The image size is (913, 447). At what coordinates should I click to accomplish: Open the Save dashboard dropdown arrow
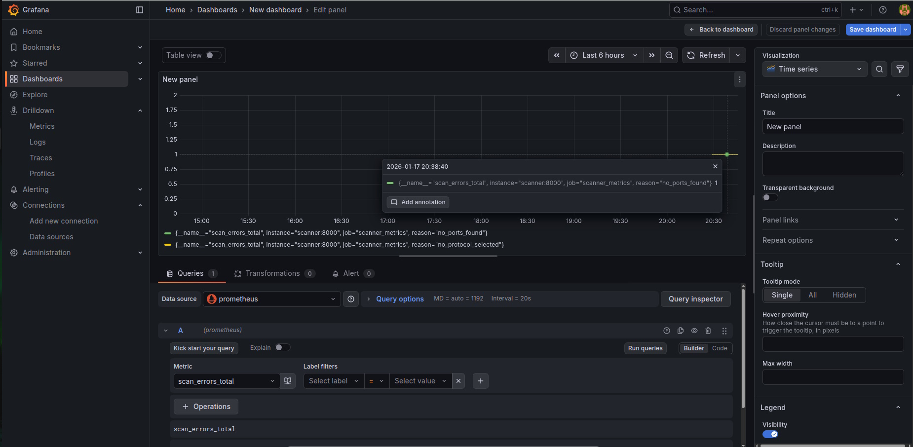906,30
